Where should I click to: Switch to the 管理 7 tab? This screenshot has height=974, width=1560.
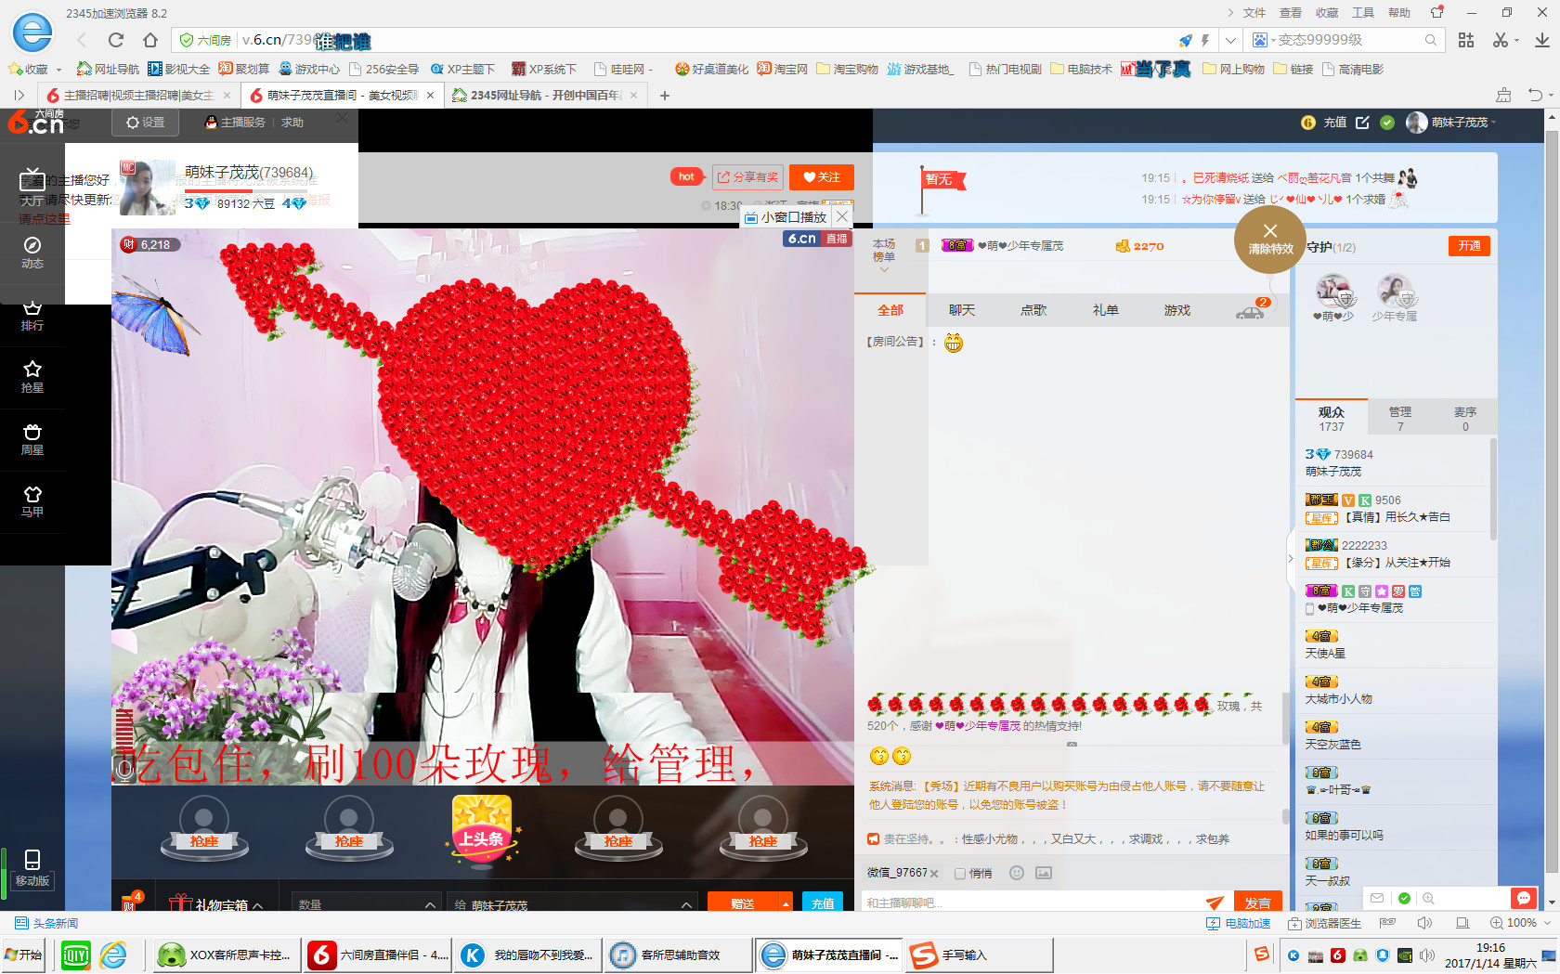coord(1399,419)
